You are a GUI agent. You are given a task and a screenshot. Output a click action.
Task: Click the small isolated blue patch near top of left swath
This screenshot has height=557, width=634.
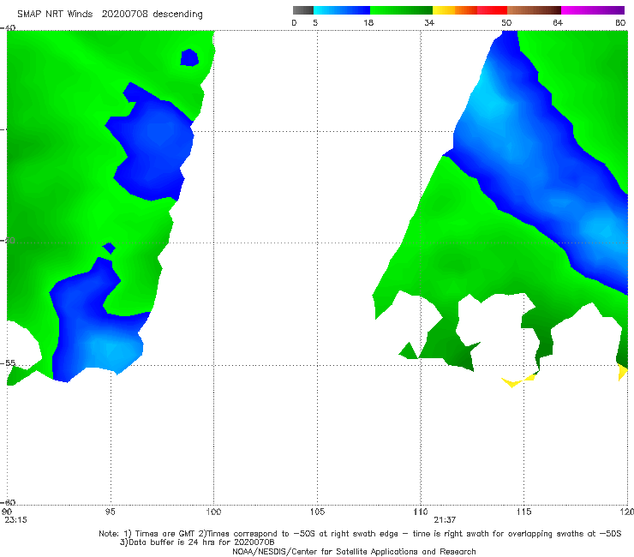[x=189, y=57]
